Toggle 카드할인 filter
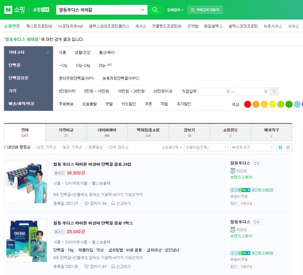 pos(128,104)
